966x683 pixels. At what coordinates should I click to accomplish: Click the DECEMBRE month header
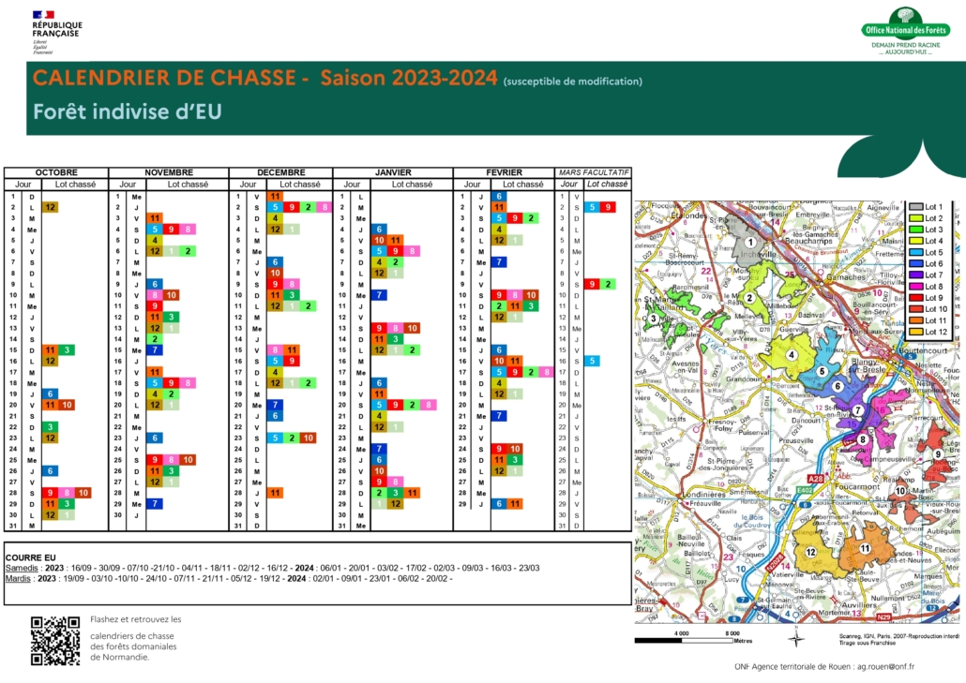pos(281,172)
